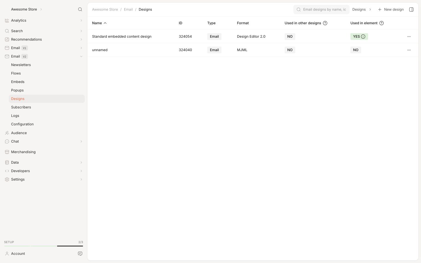
Task: Open the Awesome Store switcher
Action: click(27, 9)
